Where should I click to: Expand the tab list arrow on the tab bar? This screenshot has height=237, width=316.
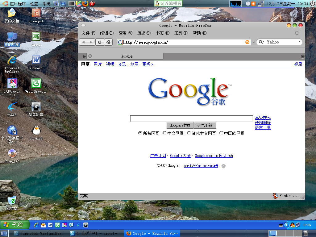pos(302,56)
